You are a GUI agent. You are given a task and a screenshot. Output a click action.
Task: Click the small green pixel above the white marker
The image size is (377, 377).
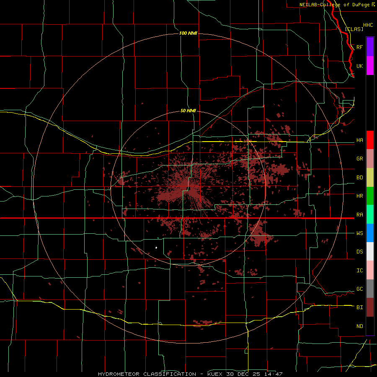158,238
